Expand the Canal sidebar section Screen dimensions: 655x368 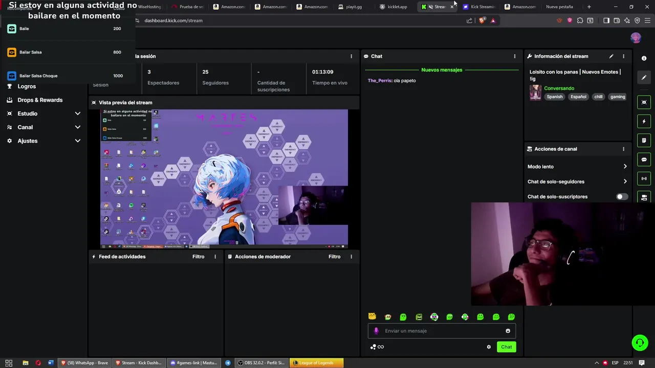[78, 127]
